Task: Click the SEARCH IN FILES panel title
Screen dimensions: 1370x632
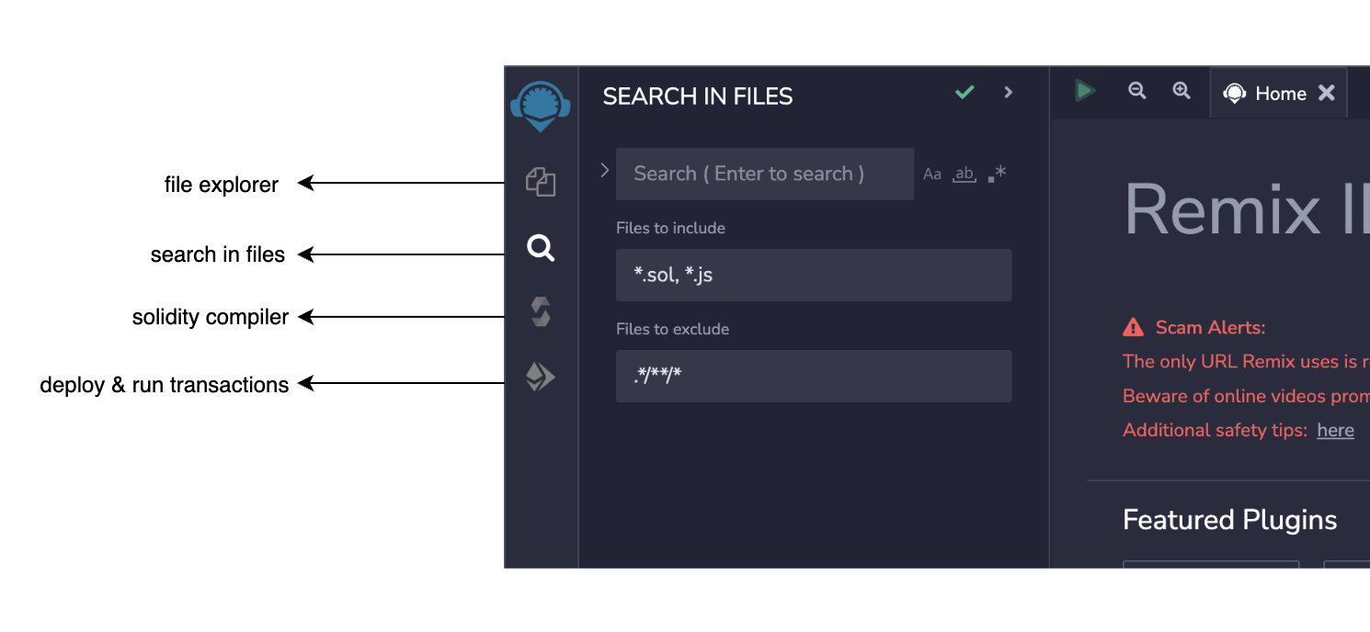Action: (x=698, y=96)
